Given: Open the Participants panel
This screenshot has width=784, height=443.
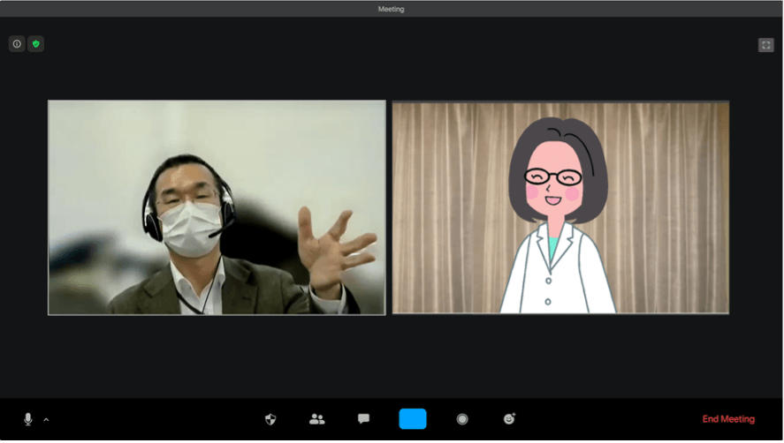Looking at the screenshot, I should pos(317,419).
